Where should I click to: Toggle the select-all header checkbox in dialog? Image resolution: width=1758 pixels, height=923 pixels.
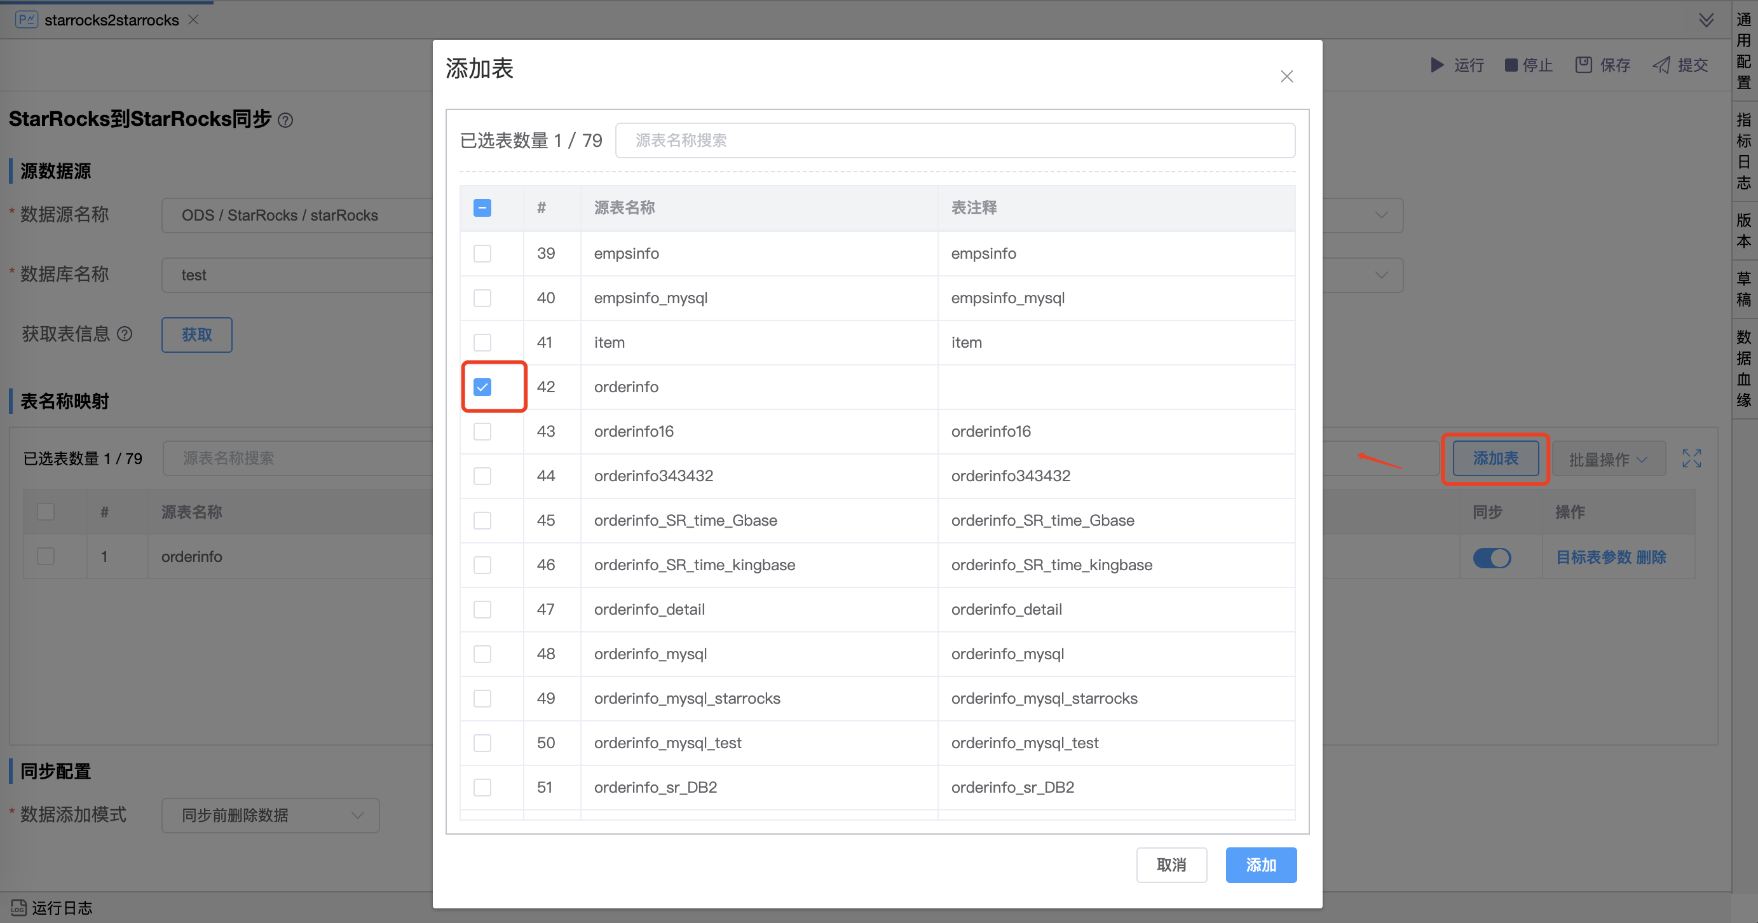tap(482, 207)
